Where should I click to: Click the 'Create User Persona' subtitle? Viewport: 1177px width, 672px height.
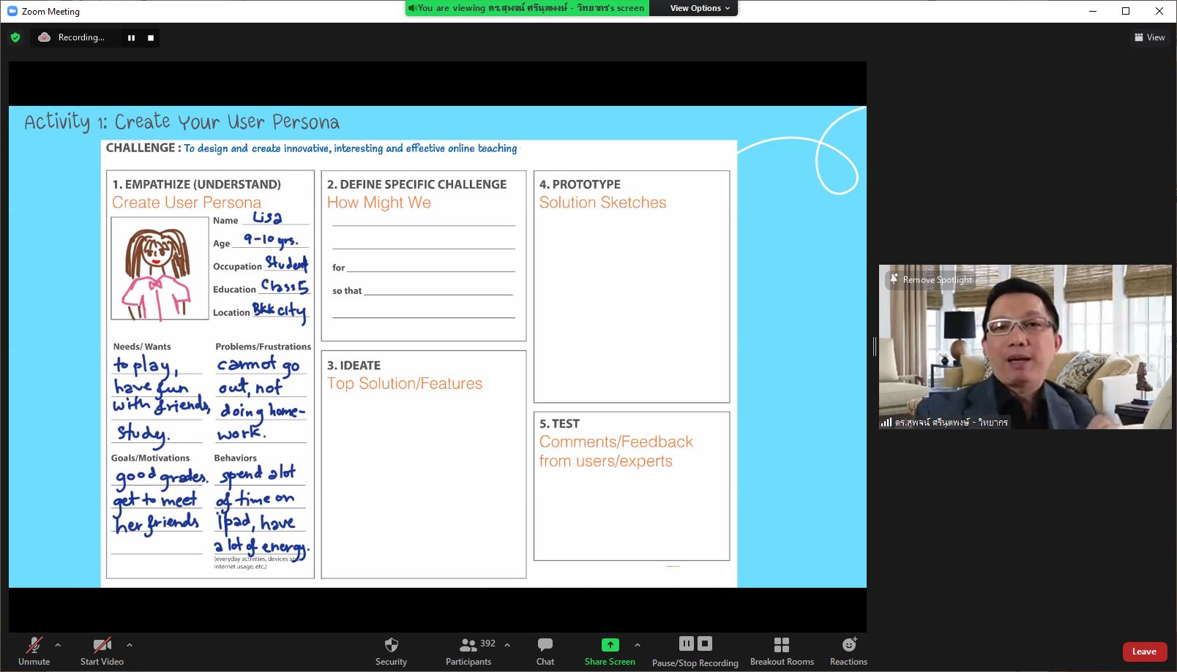tap(187, 203)
